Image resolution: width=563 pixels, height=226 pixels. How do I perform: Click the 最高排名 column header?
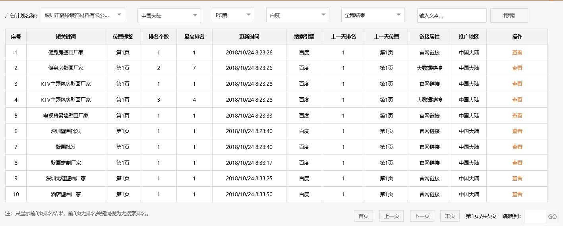pos(194,37)
